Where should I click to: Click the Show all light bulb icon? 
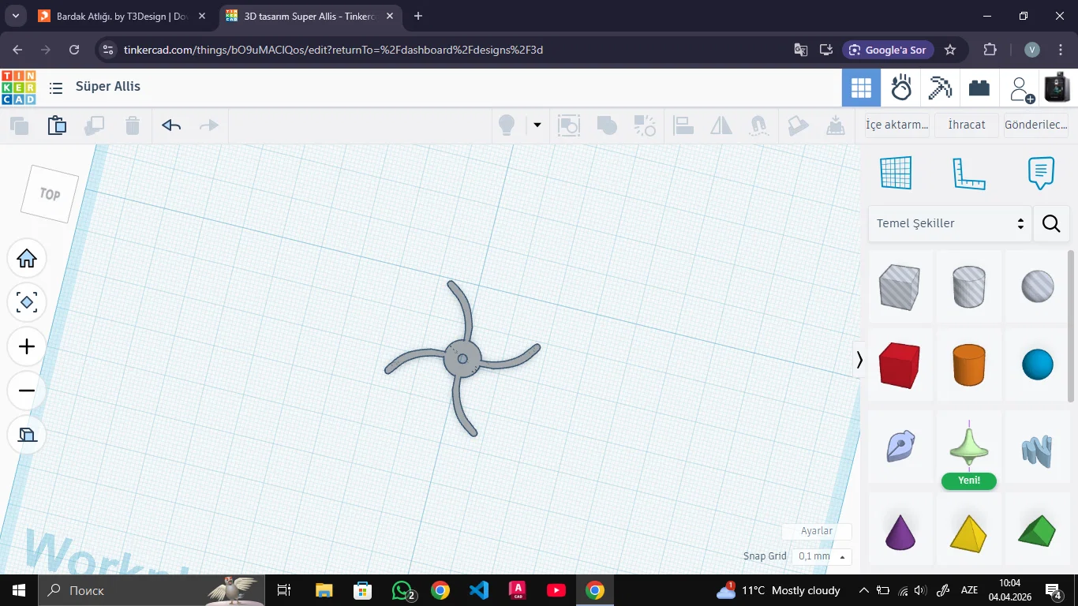coord(507,125)
